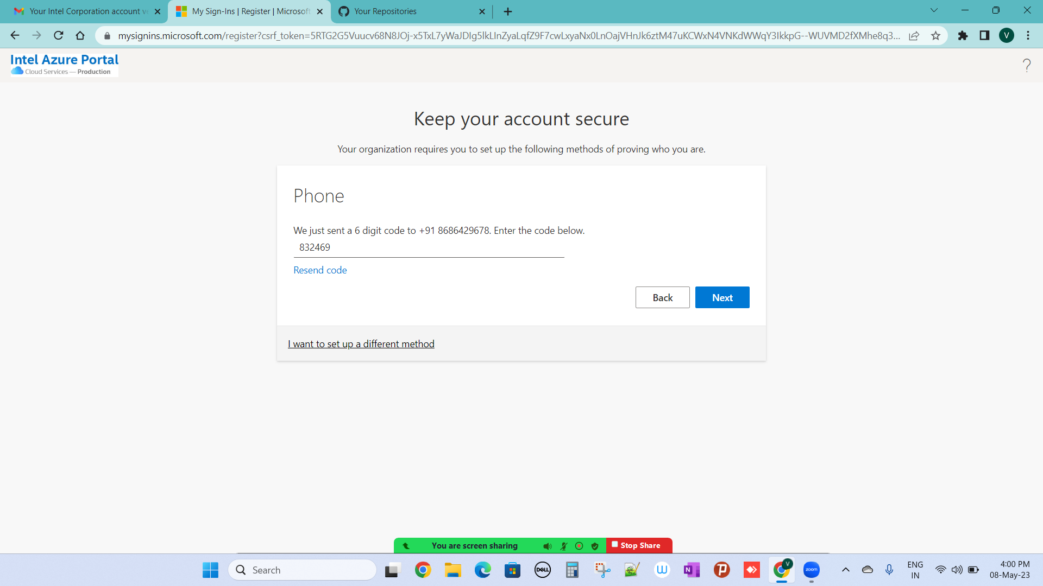Screen dimensions: 1043x586
Task: Expand the tab search dropdown arrow
Action: click(x=934, y=10)
